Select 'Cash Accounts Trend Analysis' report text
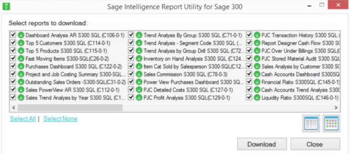 pos(300,90)
